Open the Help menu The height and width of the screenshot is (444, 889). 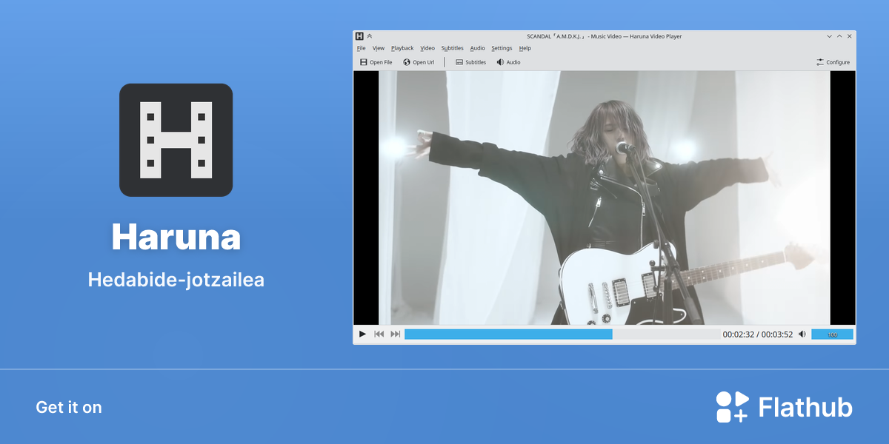point(525,48)
